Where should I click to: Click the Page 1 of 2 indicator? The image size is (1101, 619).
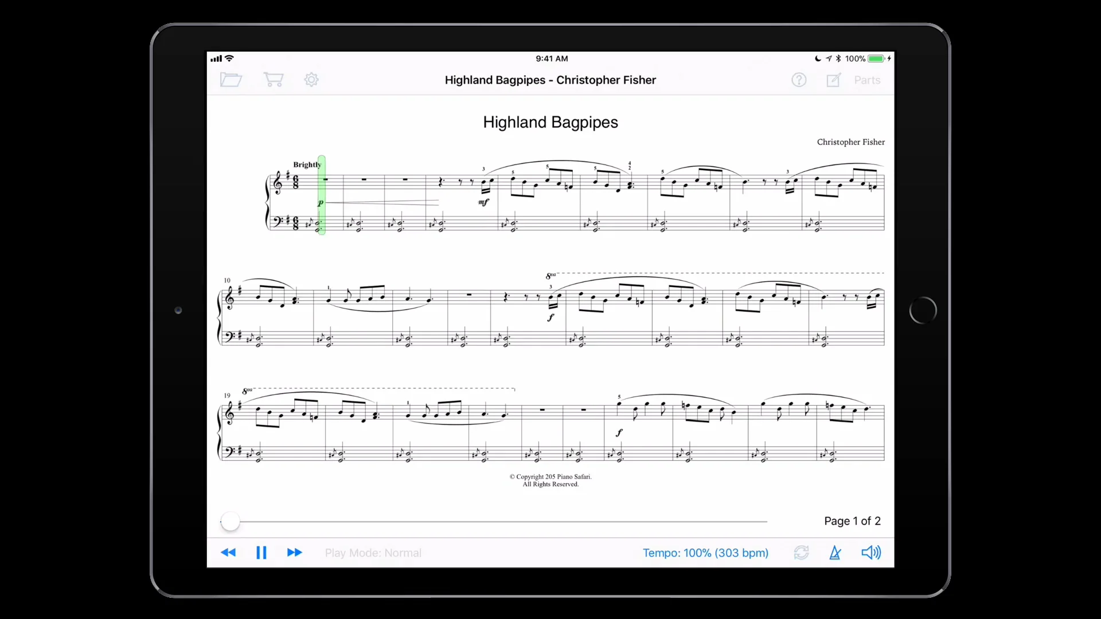tap(852, 521)
